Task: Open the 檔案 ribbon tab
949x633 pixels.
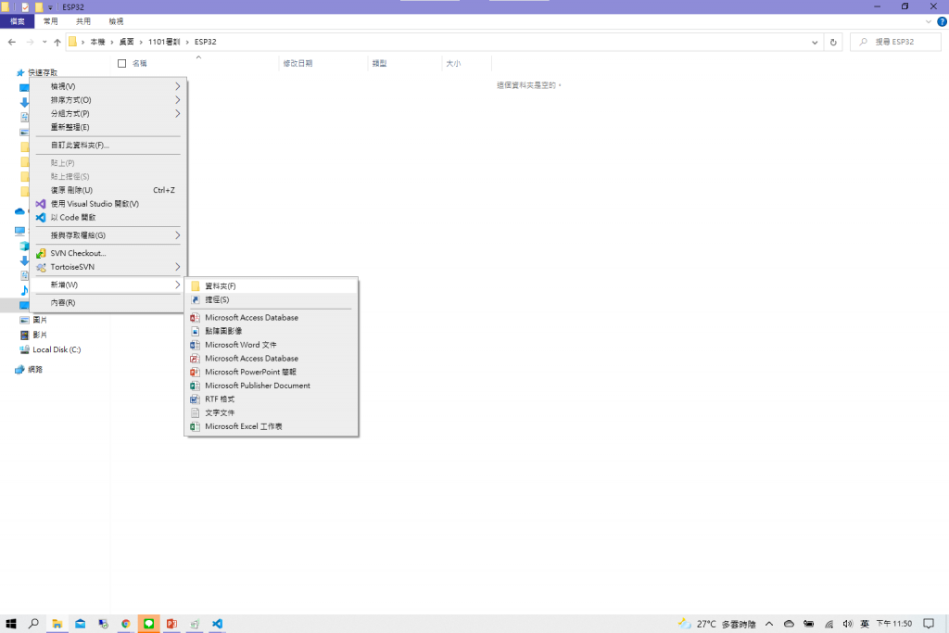Action: click(x=17, y=21)
